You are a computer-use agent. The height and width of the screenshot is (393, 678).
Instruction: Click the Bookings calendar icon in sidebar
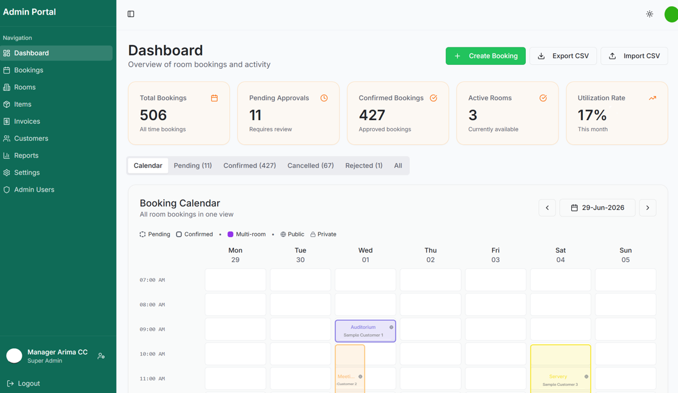click(7, 70)
